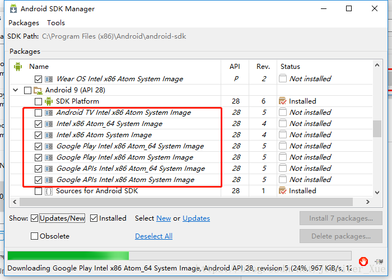Image resolution: width=392 pixels, height=280 pixels.
Task: Uncheck Intel x86 Atom System Image checkbox
Action: coord(38,136)
